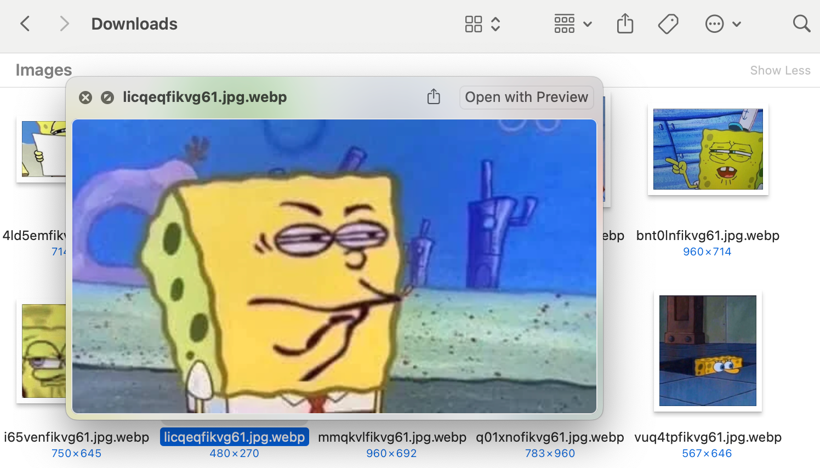Click Show Less in Images section
The image size is (820, 468).
(780, 70)
